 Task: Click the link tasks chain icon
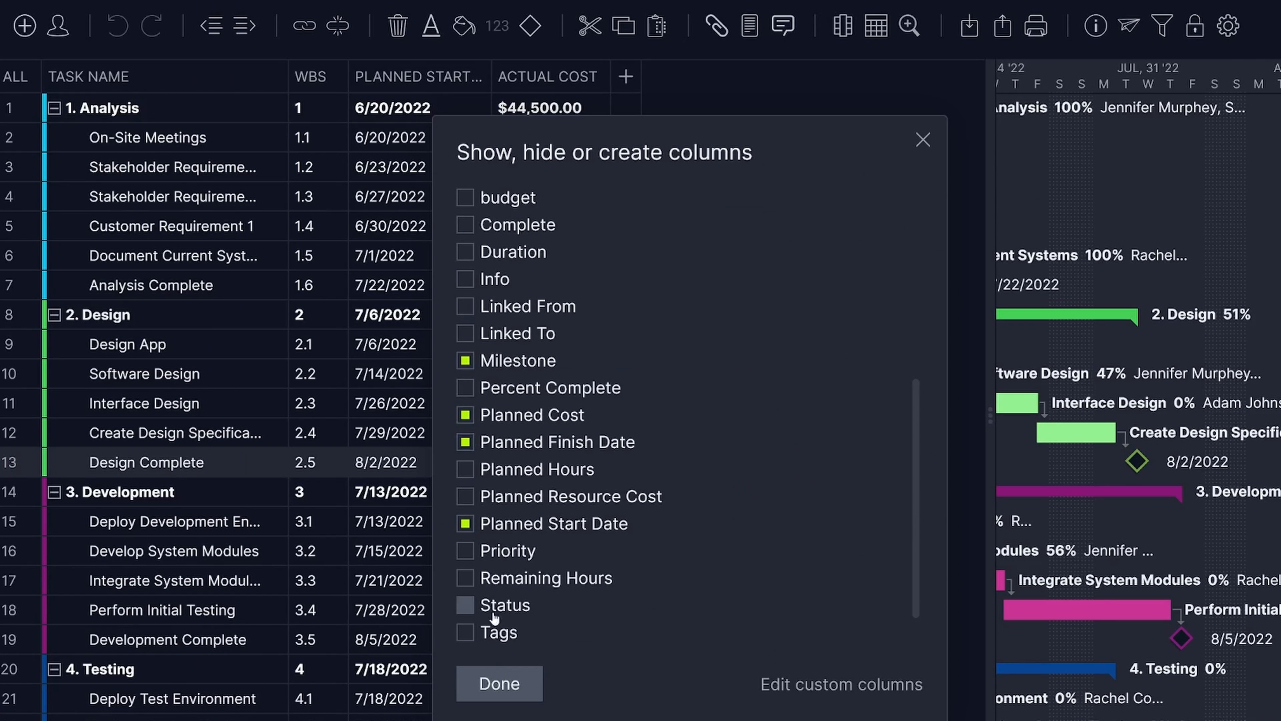(x=304, y=25)
